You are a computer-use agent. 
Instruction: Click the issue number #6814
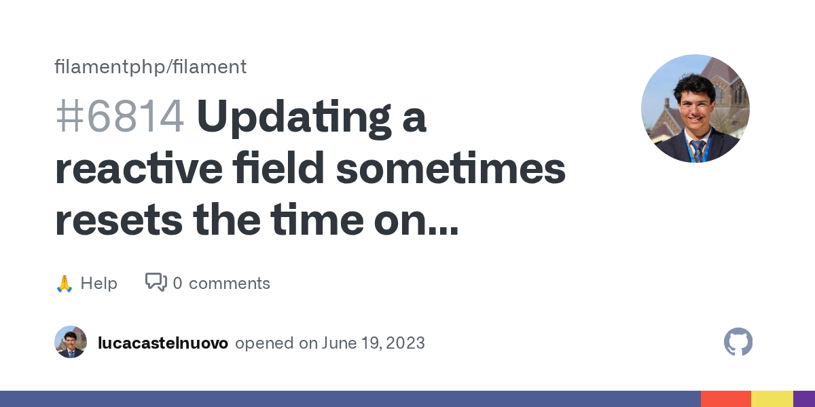tap(120, 117)
